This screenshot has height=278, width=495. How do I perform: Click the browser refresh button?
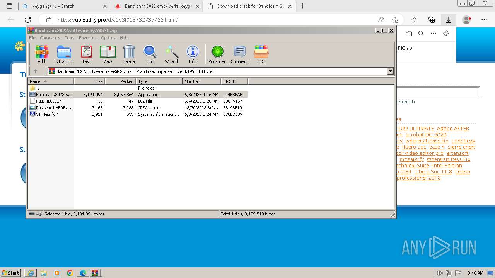point(28,20)
